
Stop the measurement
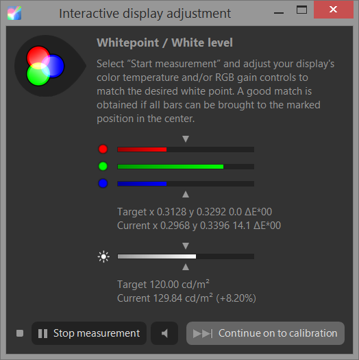(89, 333)
